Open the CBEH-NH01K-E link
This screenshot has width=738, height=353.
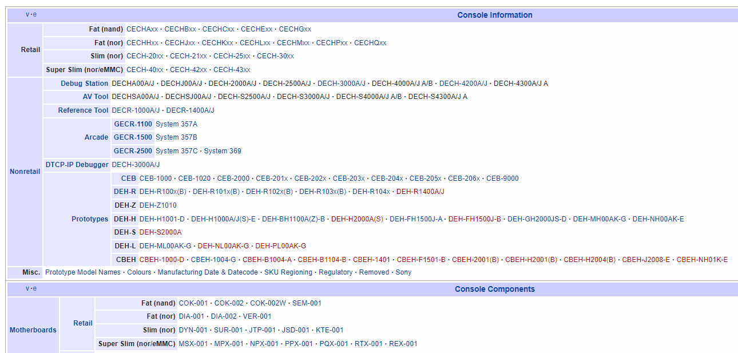[703, 260]
